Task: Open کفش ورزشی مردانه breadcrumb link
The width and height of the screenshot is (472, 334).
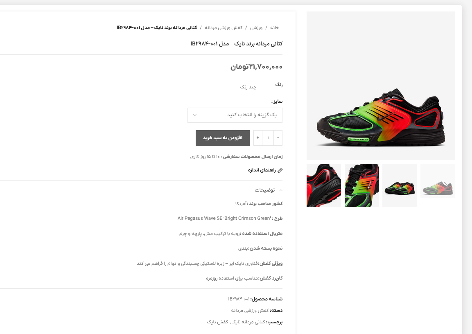Action: (224, 28)
